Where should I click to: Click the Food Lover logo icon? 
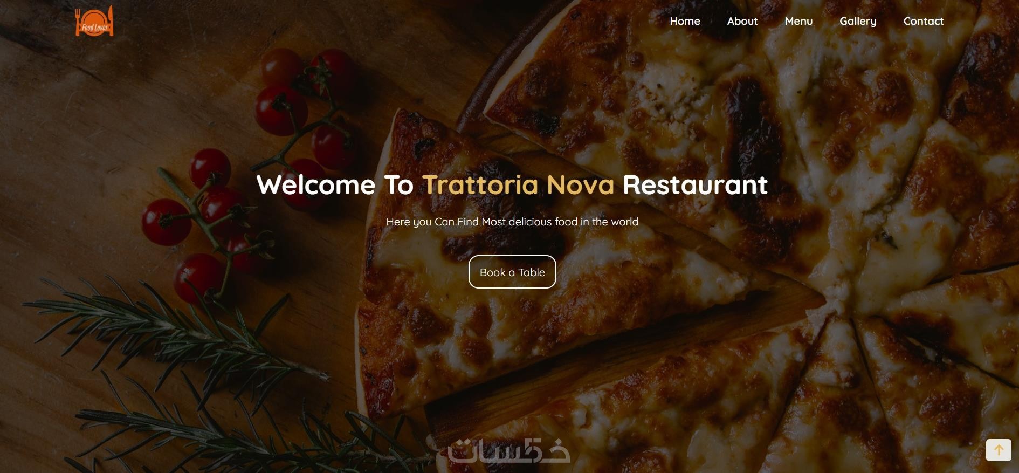[x=94, y=22]
